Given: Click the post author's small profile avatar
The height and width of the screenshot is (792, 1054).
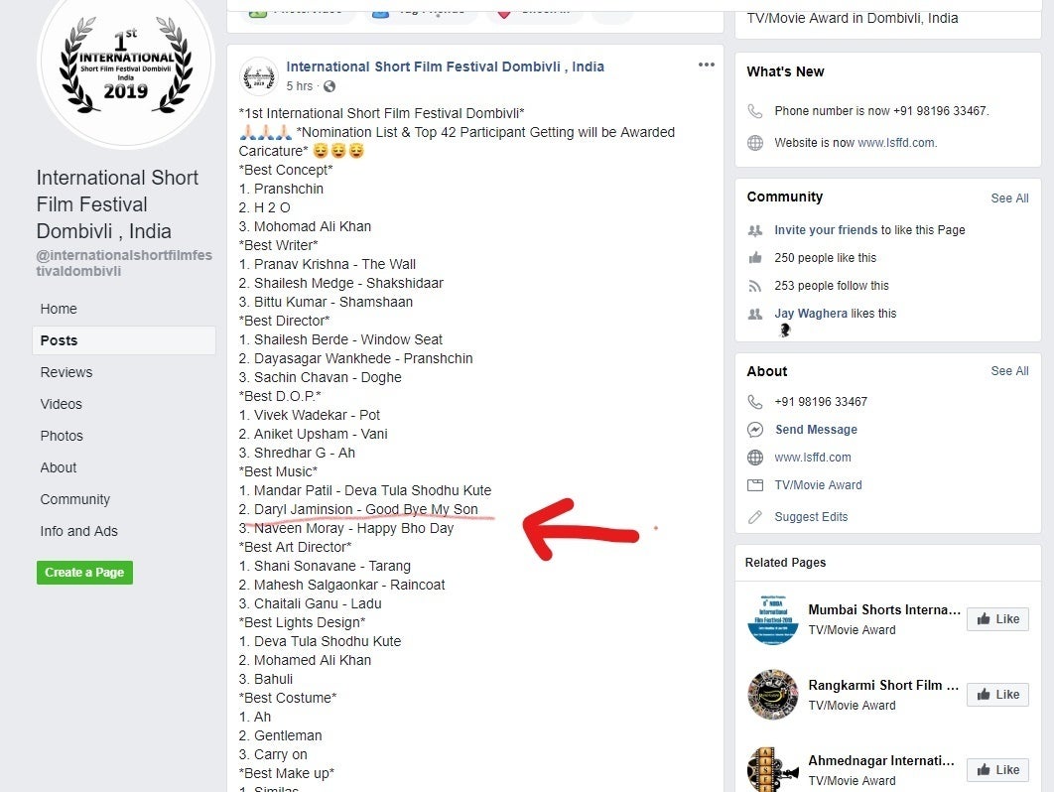Looking at the screenshot, I should (259, 75).
